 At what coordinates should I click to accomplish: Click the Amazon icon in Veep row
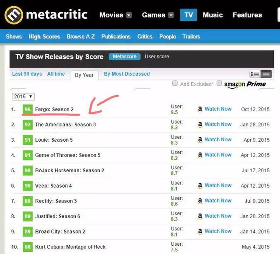click(200, 185)
